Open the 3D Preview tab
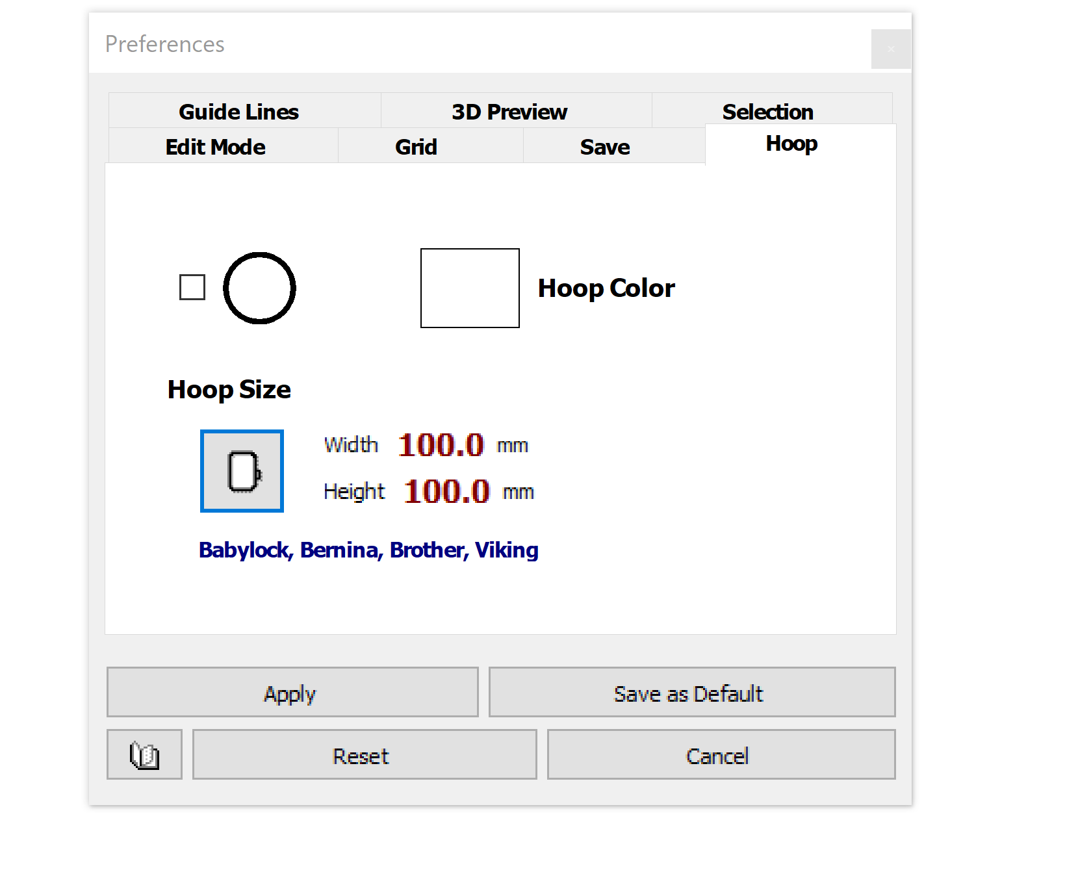The image size is (1078, 883). [x=509, y=111]
